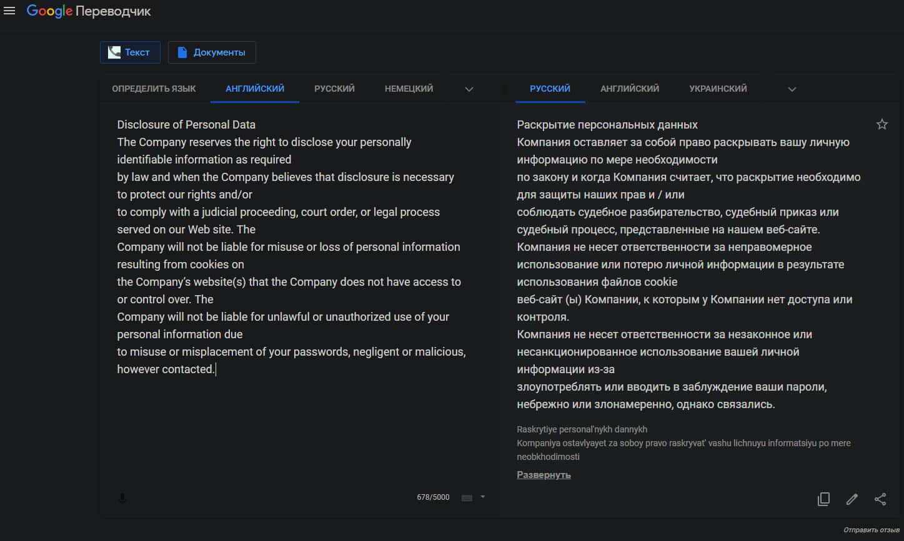
Task: Expand more source languages list
Action: tap(469, 89)
